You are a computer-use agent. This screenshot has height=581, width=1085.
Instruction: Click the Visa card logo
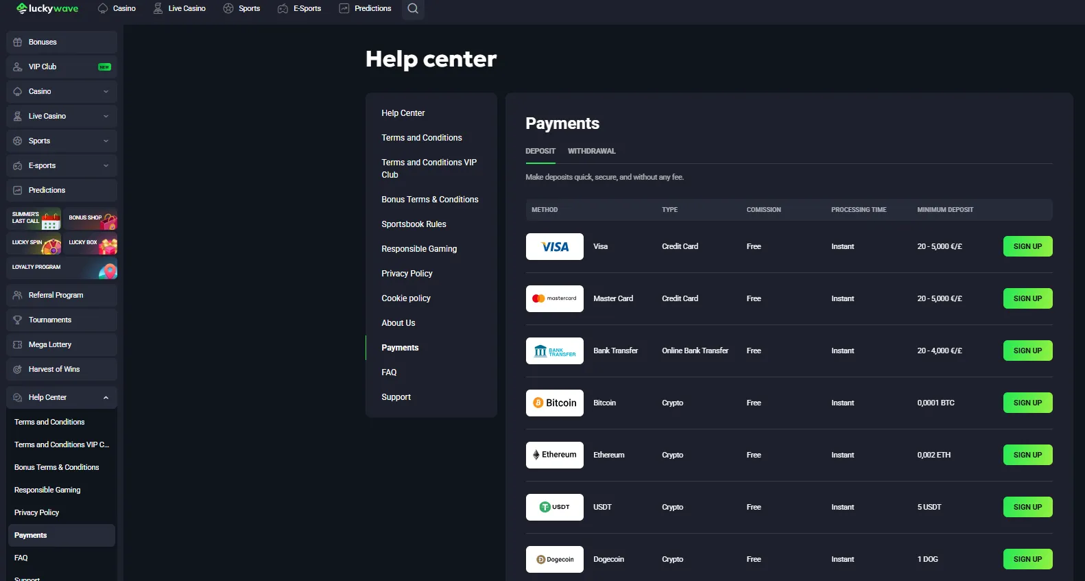(555, 246)
